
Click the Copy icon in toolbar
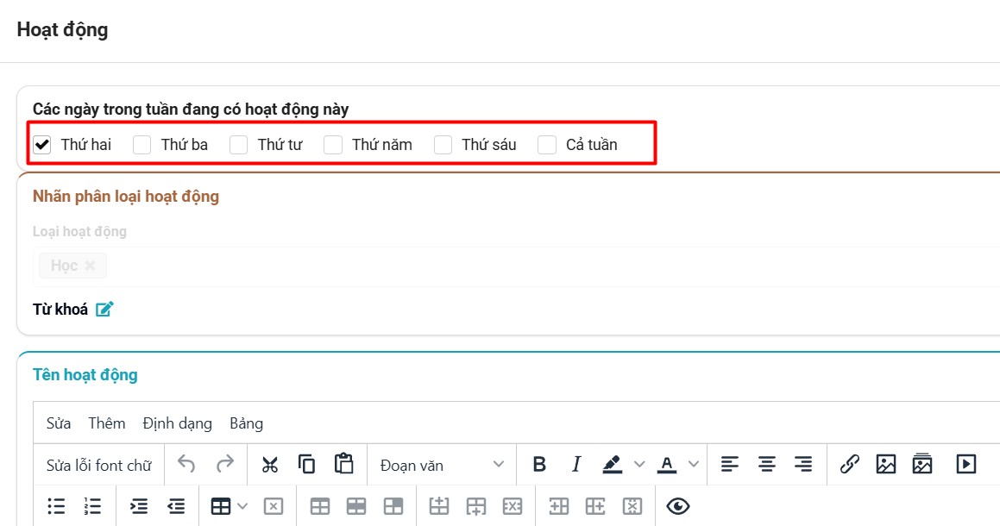306,465
